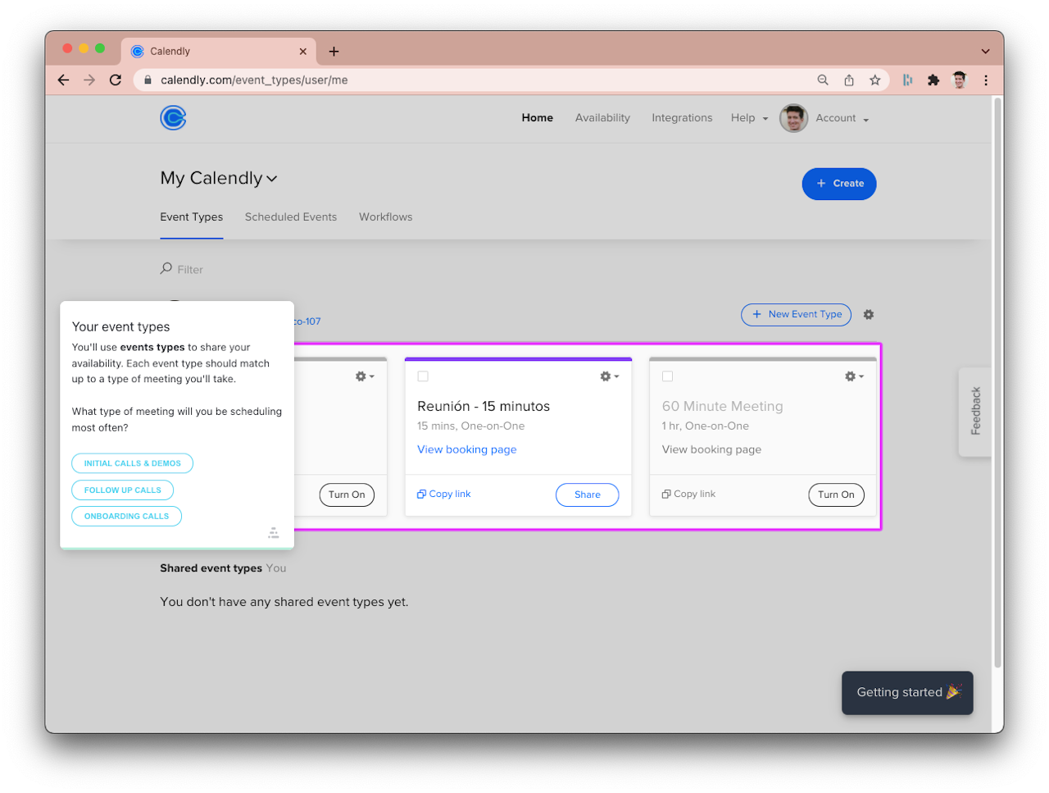This screenshot has height=793, width=1049.
Task: Open gear dropdown on Reunión card
Action: tap(609, 376)
